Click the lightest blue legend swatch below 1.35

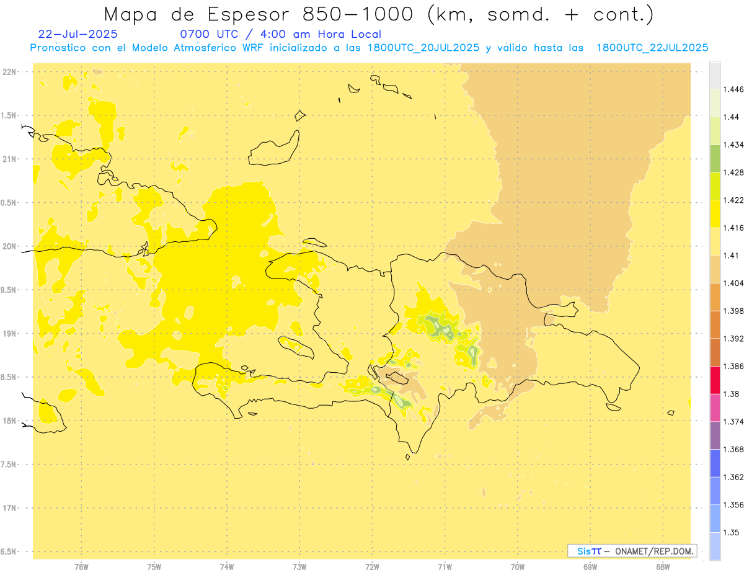point(715,546)
